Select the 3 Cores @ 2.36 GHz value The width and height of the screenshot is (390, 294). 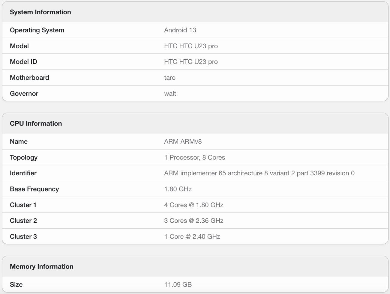(193, 221)
